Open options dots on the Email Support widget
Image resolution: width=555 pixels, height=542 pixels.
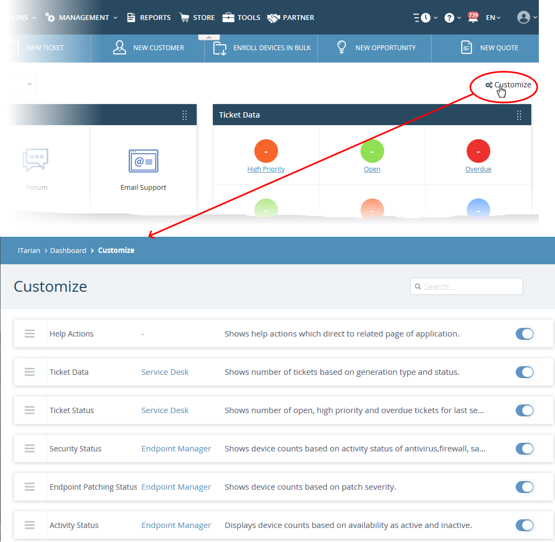click(x=184, y=115)
